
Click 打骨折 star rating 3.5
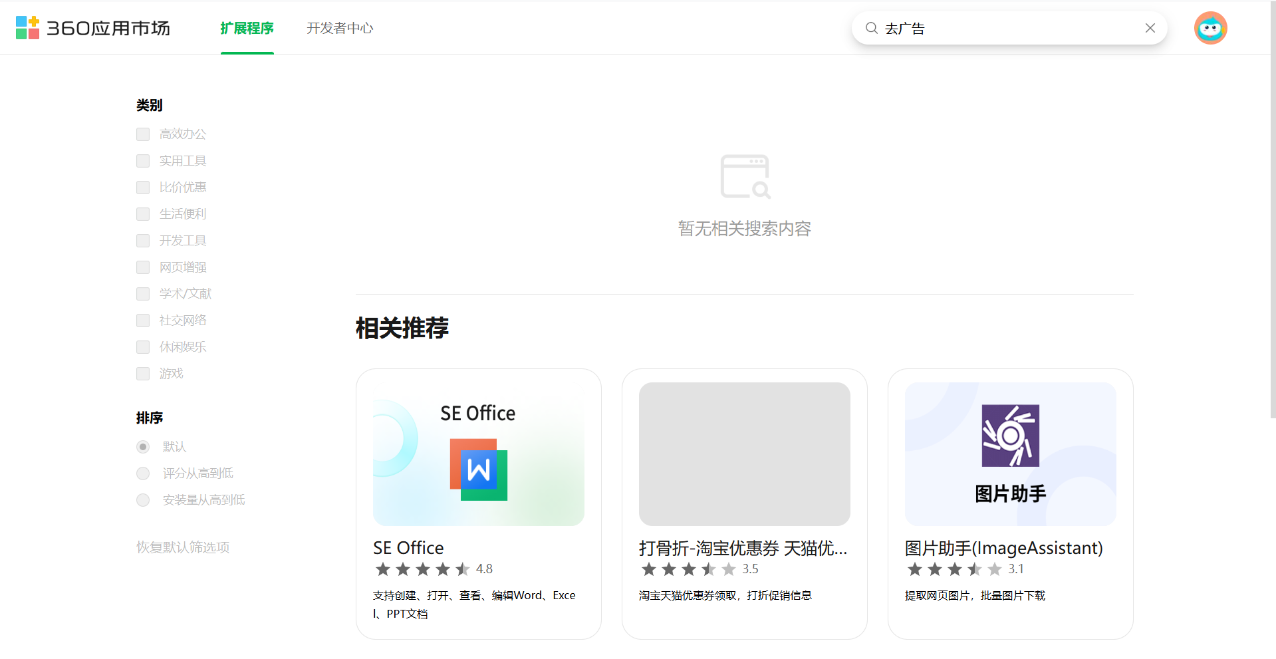point(700,569)
